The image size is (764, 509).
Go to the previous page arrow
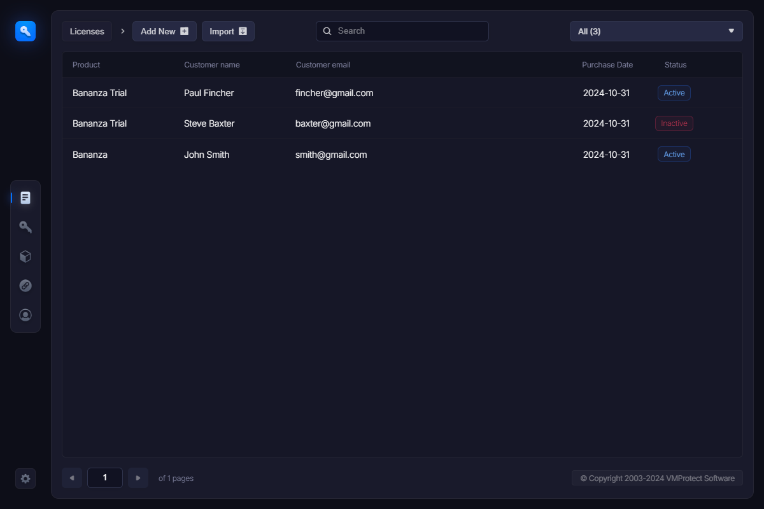(72, 478)
